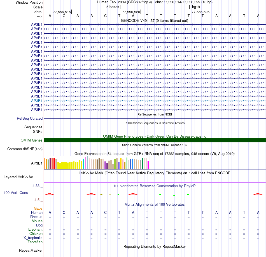Screen dimensions: 266x257
Task: Click the Zebrafish species label
Action: [x=35, y=242]
